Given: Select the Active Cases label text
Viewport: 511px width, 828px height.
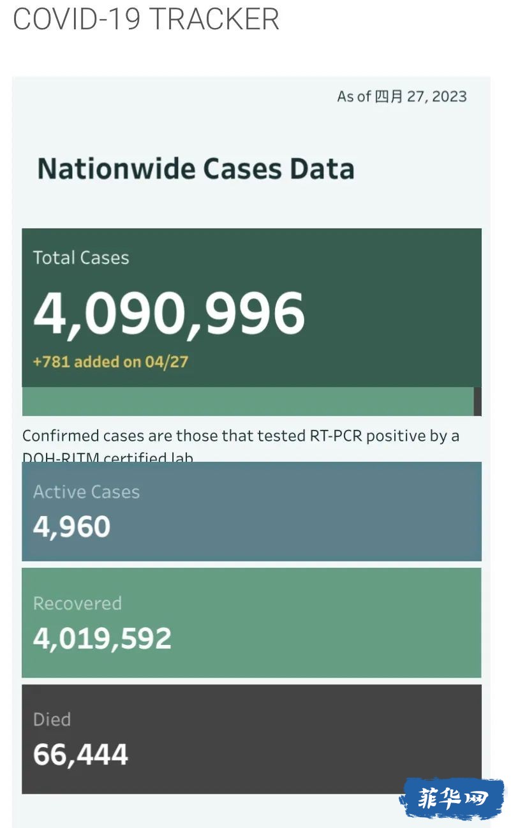Looking at the screenshot, I should tap(86, 492).
